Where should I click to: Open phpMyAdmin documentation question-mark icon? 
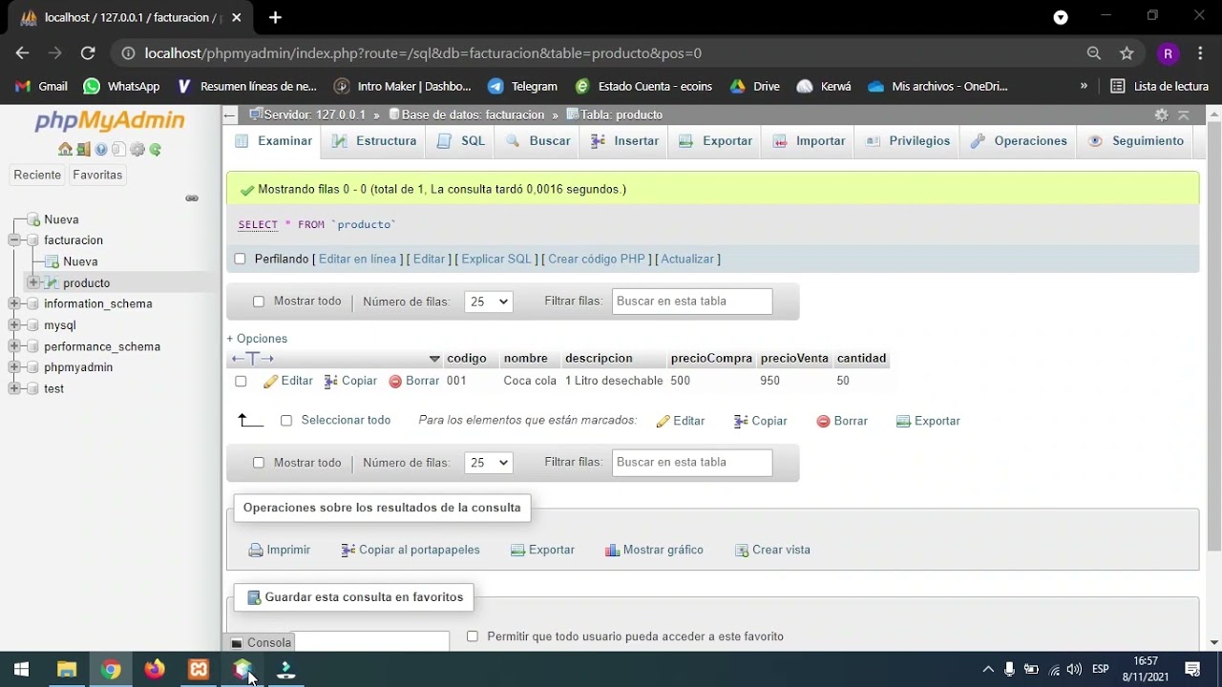(x=101, y=149)
